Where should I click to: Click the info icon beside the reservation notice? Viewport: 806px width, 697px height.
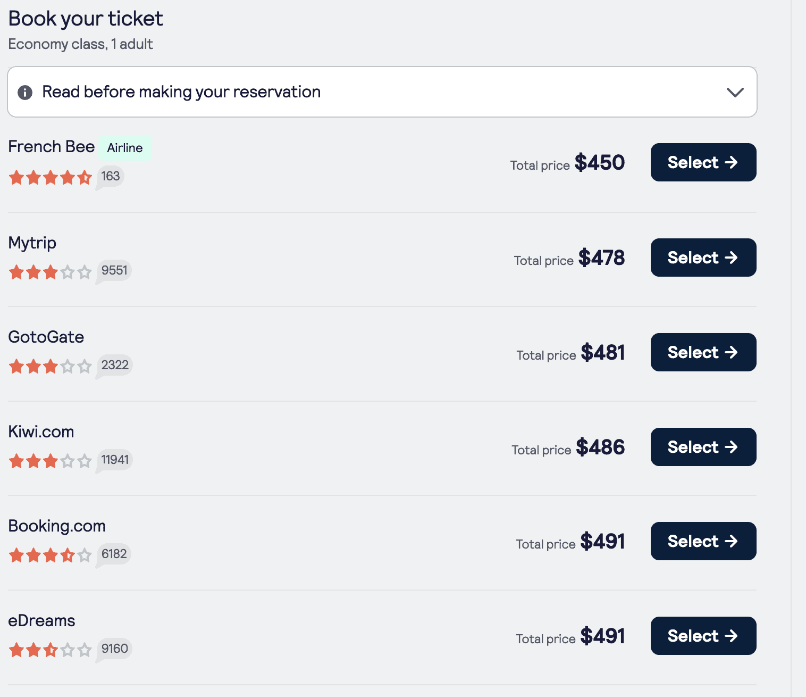point(25,92)
